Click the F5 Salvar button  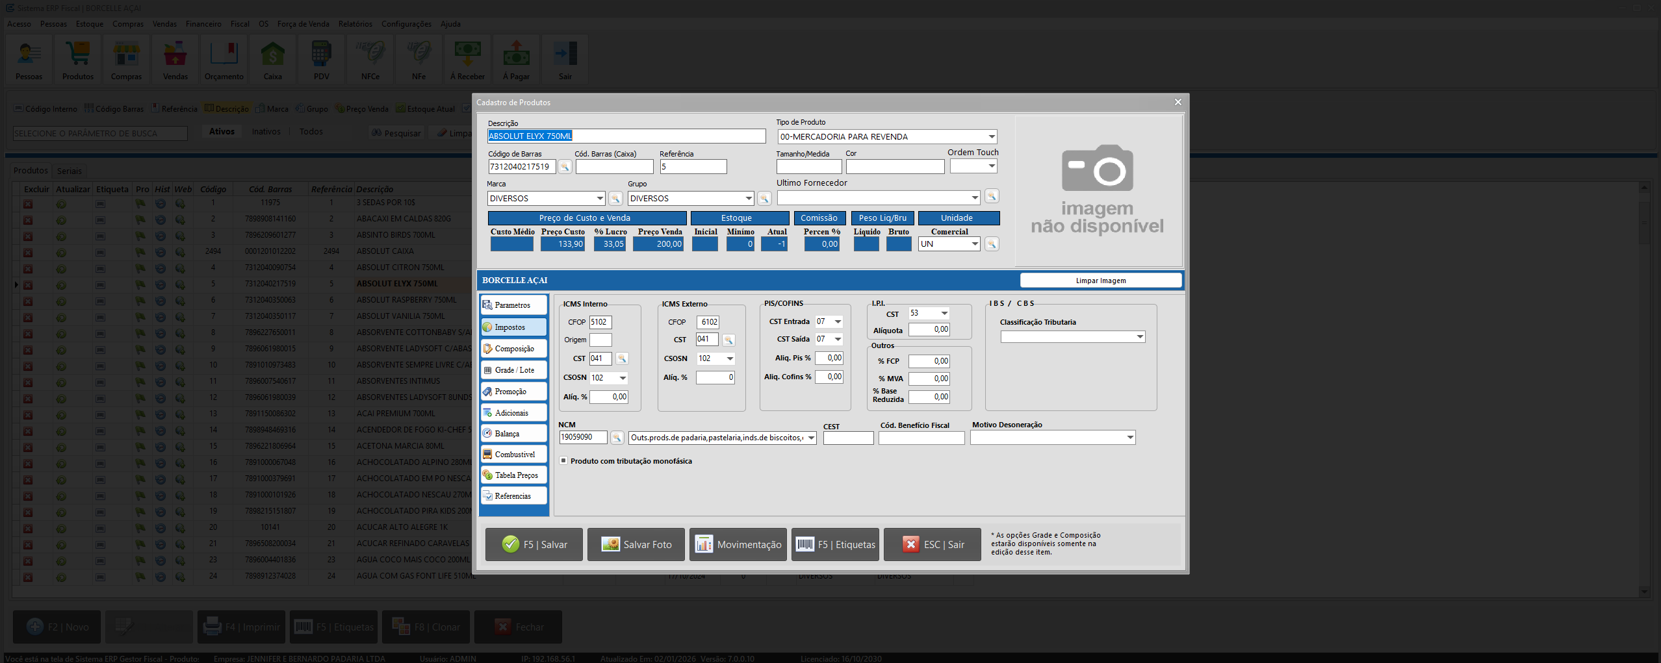coord(534,544)
